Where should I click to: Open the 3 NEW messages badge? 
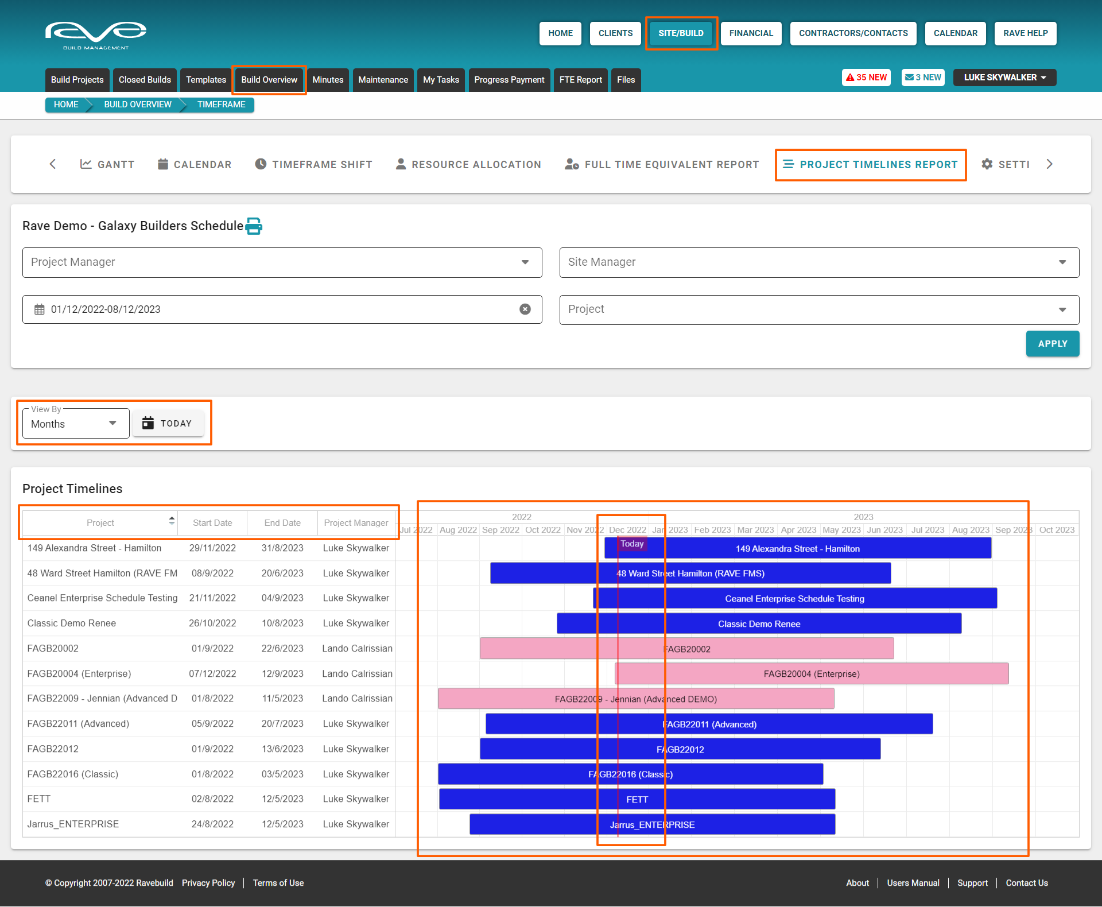click(x=923, y=77)
